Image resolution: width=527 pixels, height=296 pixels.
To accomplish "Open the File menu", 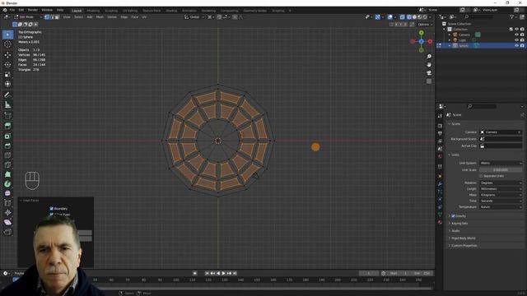I will tap(12, 10).
